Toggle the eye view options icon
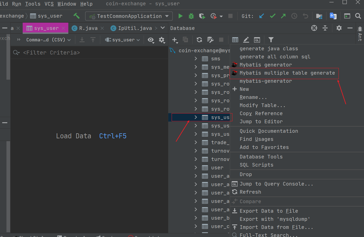Screen dimensions: 364x237 [151, 40]
